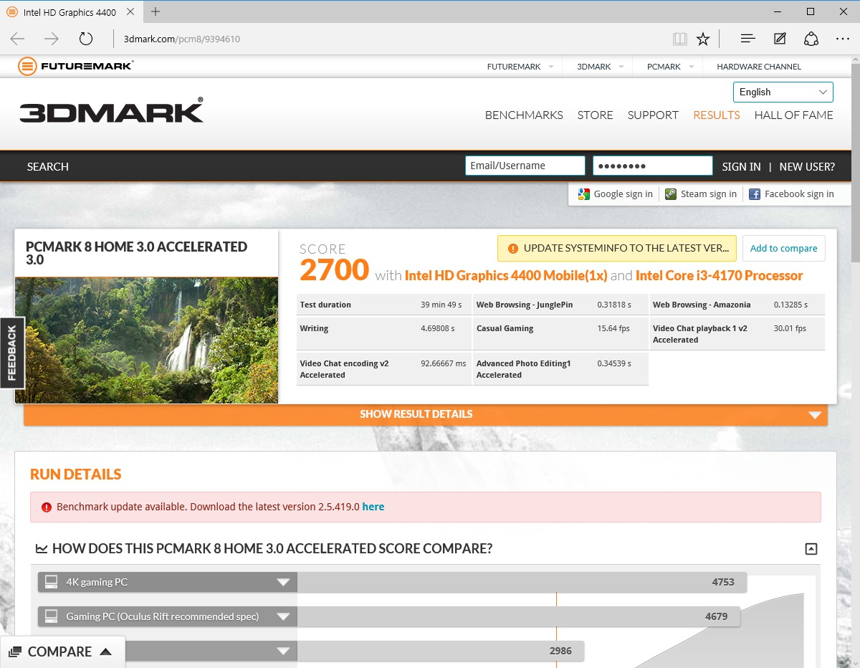Click Facebook sign in button
Image resolution: width=860 pixels, height=668 pixels.
(x=791, y=194)
